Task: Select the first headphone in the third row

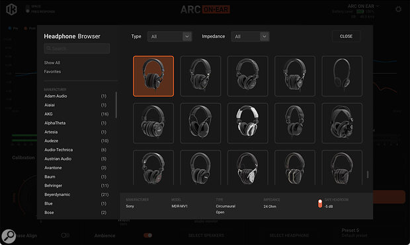Action: point(153,168)
